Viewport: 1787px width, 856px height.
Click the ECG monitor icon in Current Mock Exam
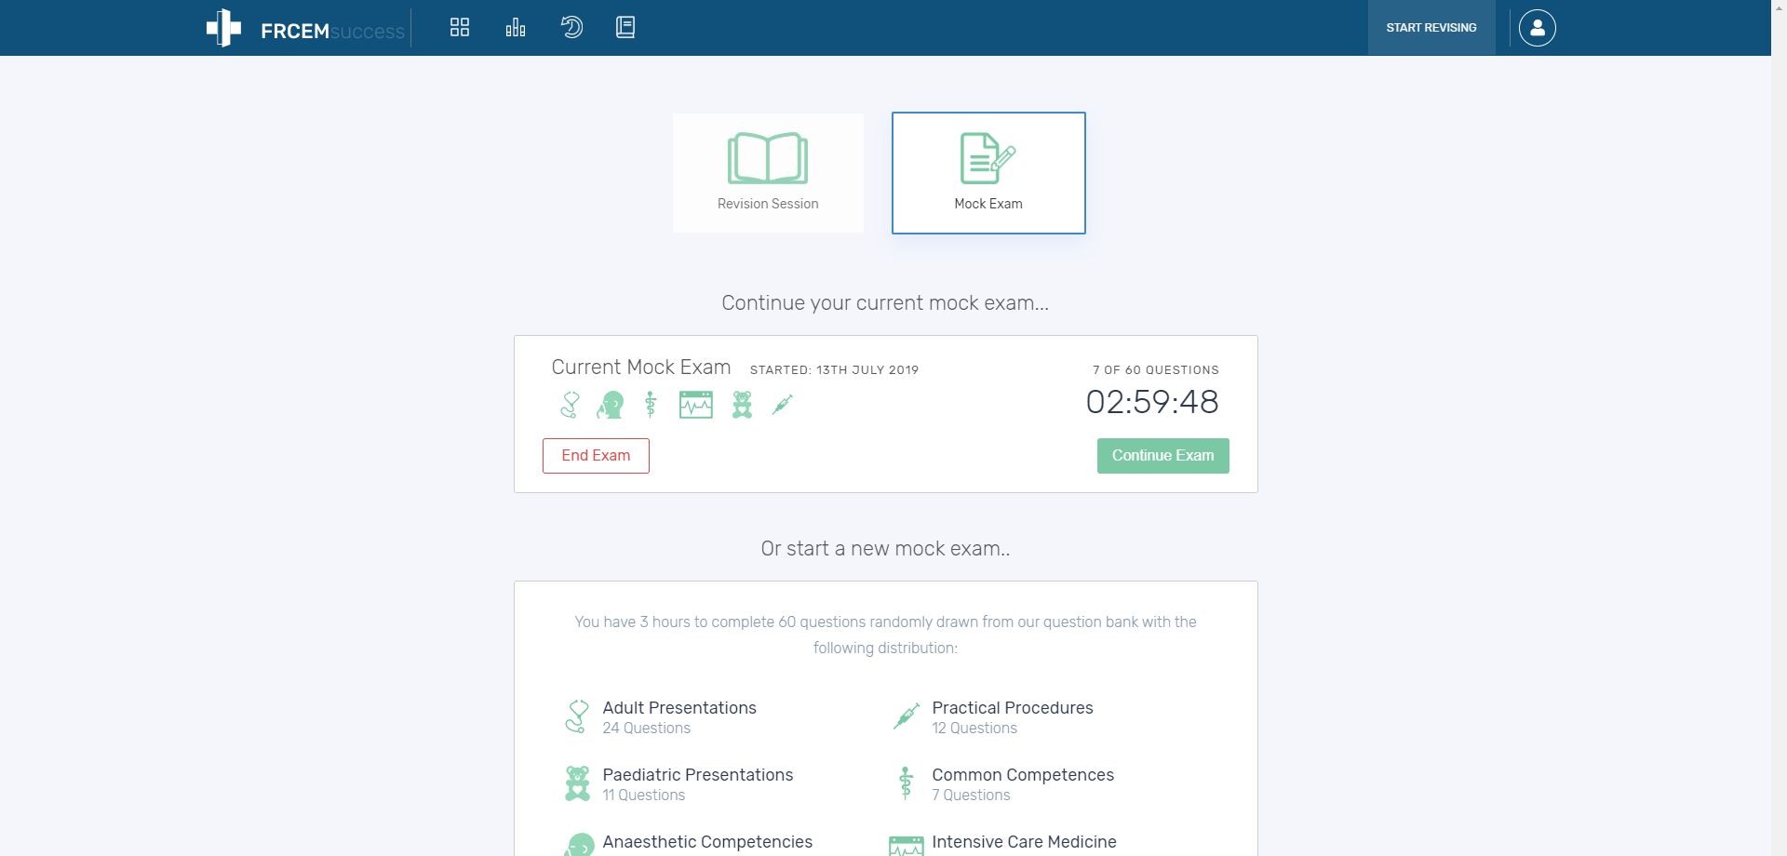(696, 405)
